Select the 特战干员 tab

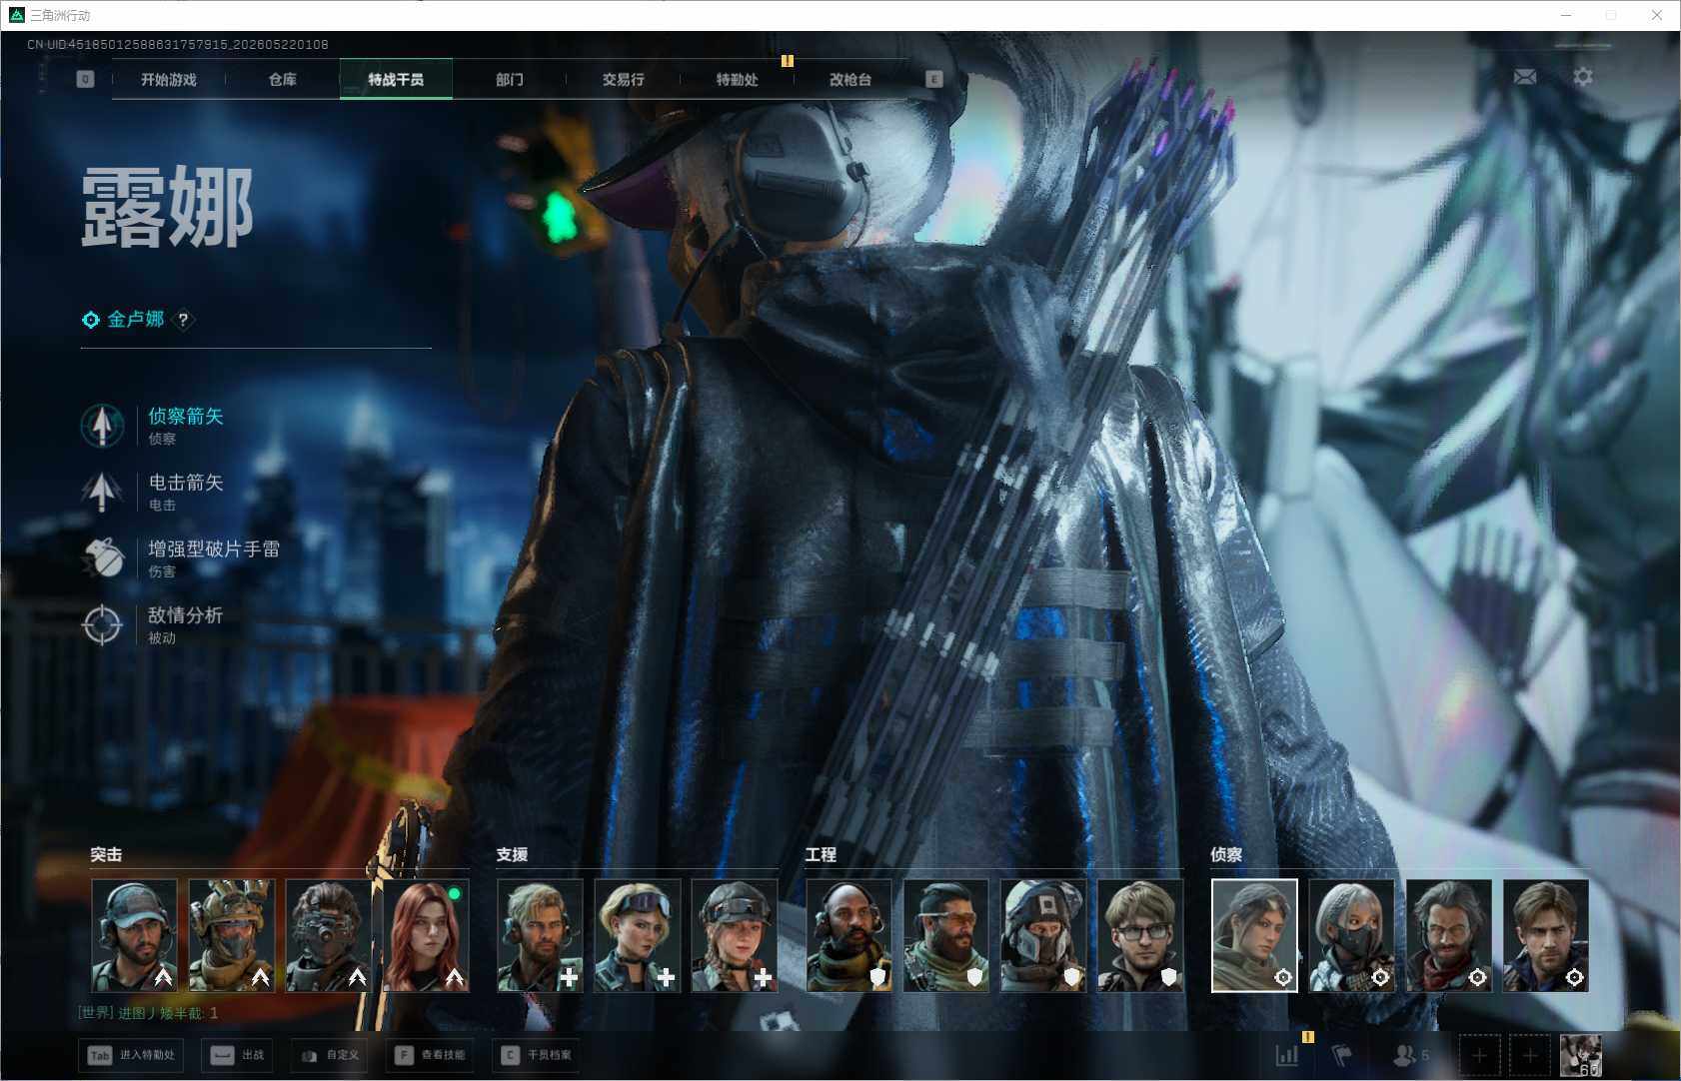396,80
